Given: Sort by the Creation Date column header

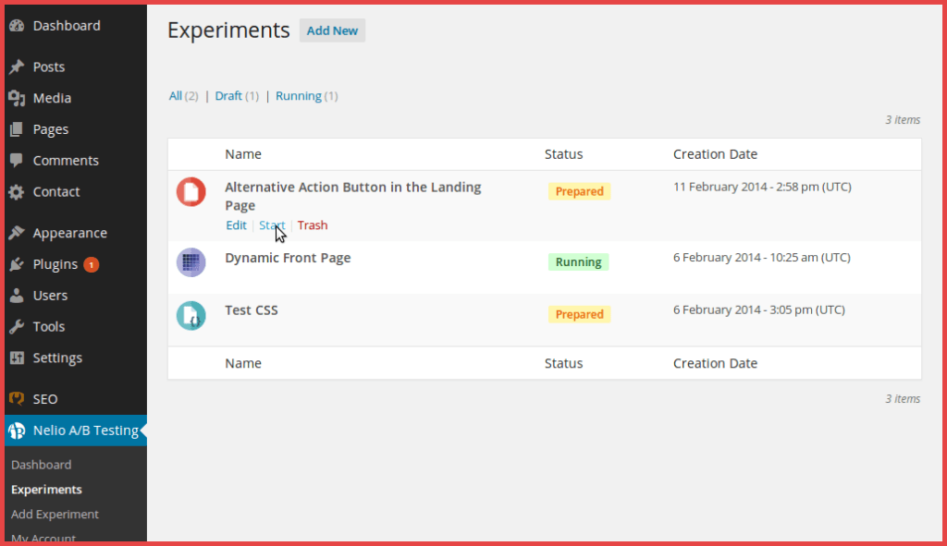Looking at the screenshot, I should click(x=715, y=154).
